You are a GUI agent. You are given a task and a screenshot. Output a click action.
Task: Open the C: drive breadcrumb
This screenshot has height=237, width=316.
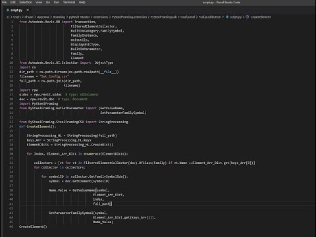(x=8, y=17)
